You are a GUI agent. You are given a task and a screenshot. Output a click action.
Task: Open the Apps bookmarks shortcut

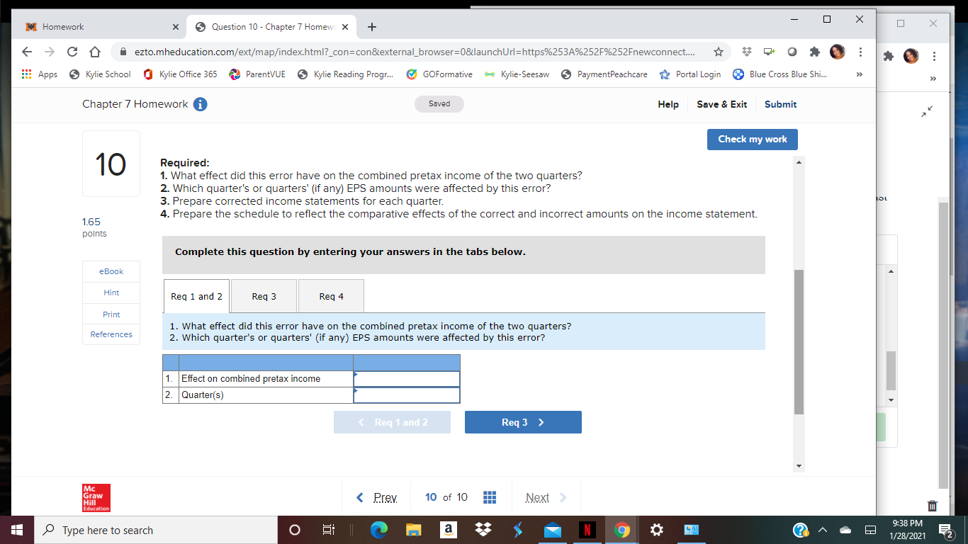[x=40, y=74]
